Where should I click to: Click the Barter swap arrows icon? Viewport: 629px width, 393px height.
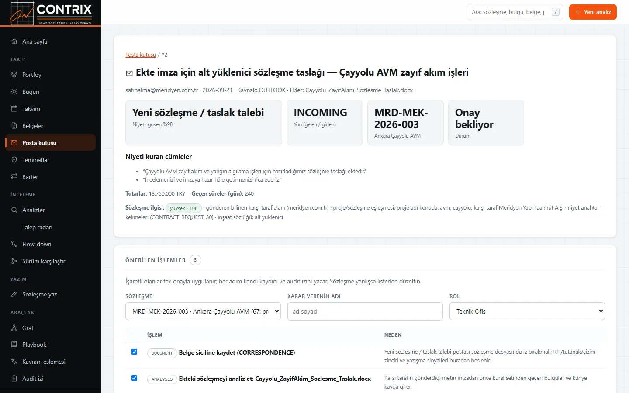[14, 177]
